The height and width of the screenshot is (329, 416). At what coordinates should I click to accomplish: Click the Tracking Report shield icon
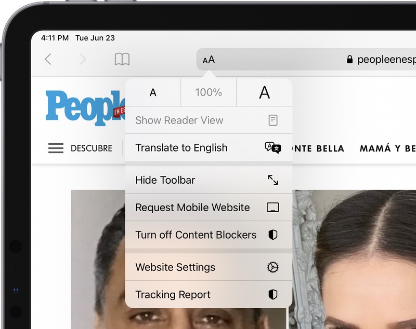[273, 295]
